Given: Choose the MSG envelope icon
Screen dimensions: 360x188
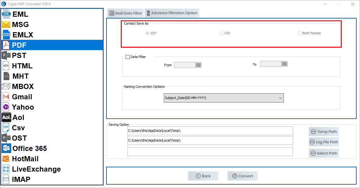Looking at the screenshot, I should point(6,24).
